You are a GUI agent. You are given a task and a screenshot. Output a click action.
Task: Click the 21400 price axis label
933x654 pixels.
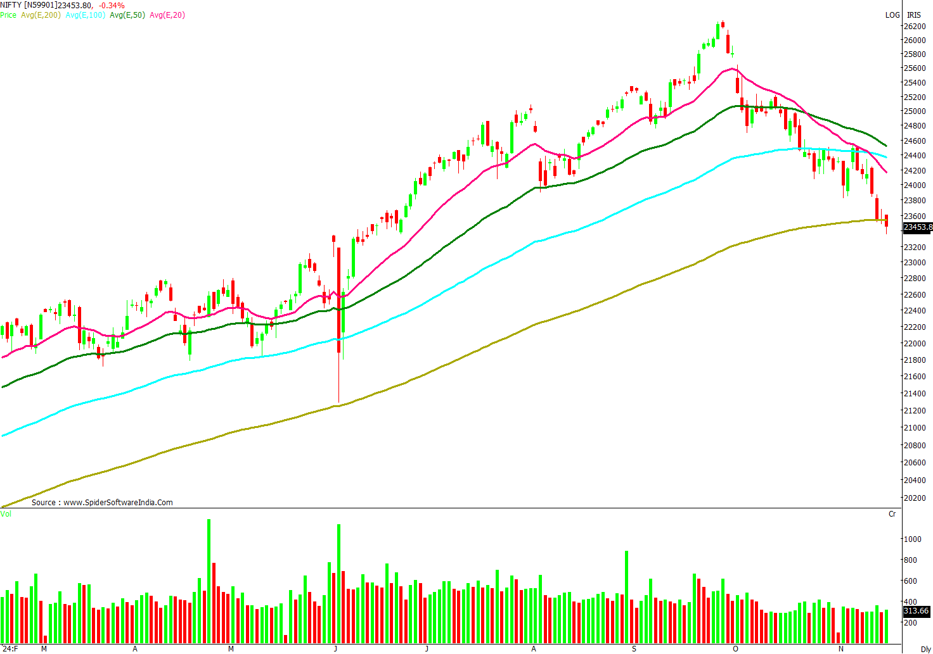tap(914, 394)
